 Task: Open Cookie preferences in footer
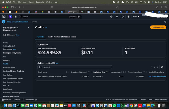coord(161,100)
